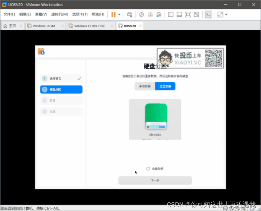261x211 pixels.
Task: Close the UOSV20 tab
Action: (x=140, y=26)
